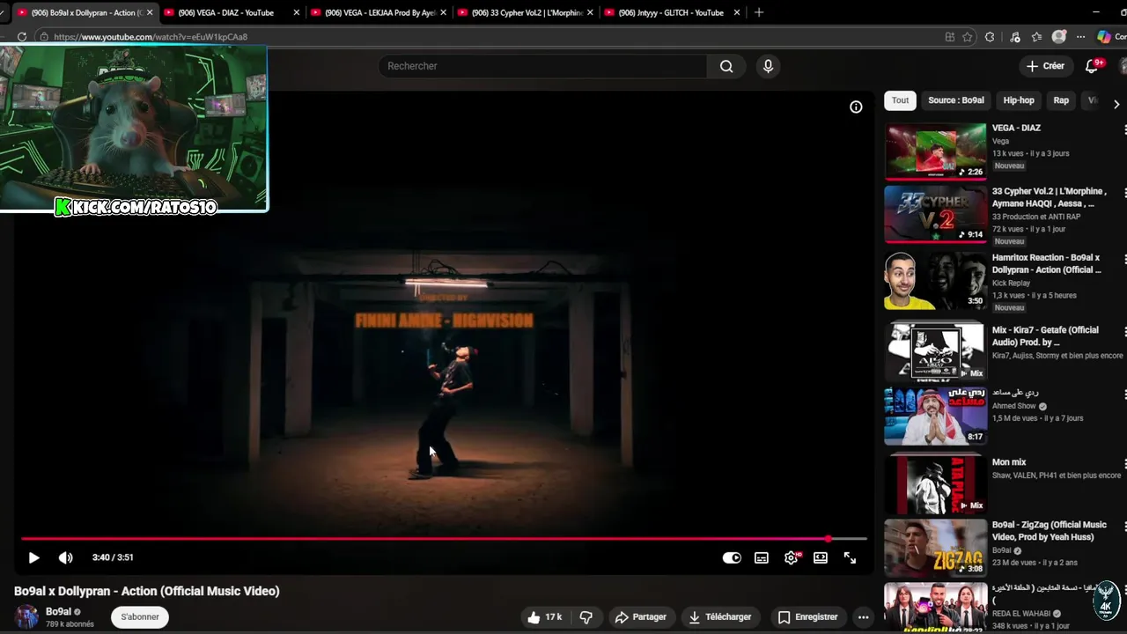Close the Jntyyy - GLITCH tab

737,13
